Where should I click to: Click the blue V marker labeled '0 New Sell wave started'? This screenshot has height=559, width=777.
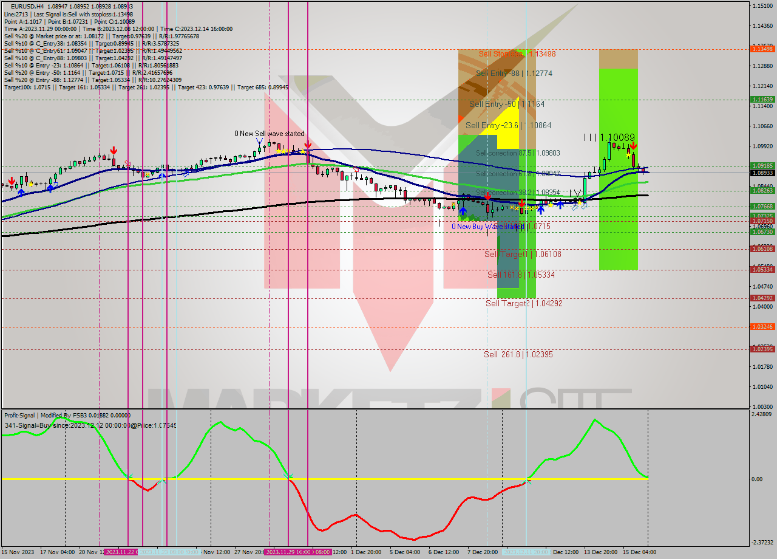tap(259, 141)
